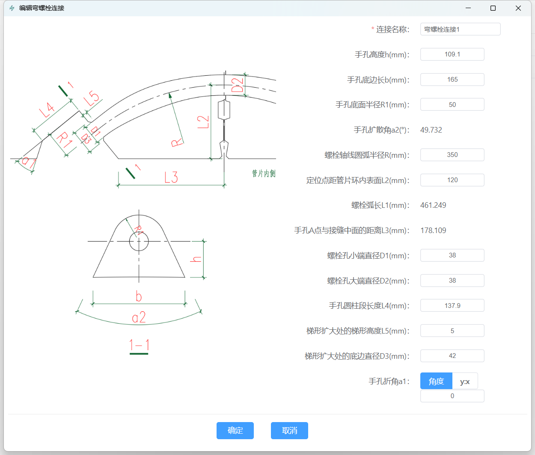Click the app icon in title bar
This screenshot has width=535, height=455.
tap(12, 8)
